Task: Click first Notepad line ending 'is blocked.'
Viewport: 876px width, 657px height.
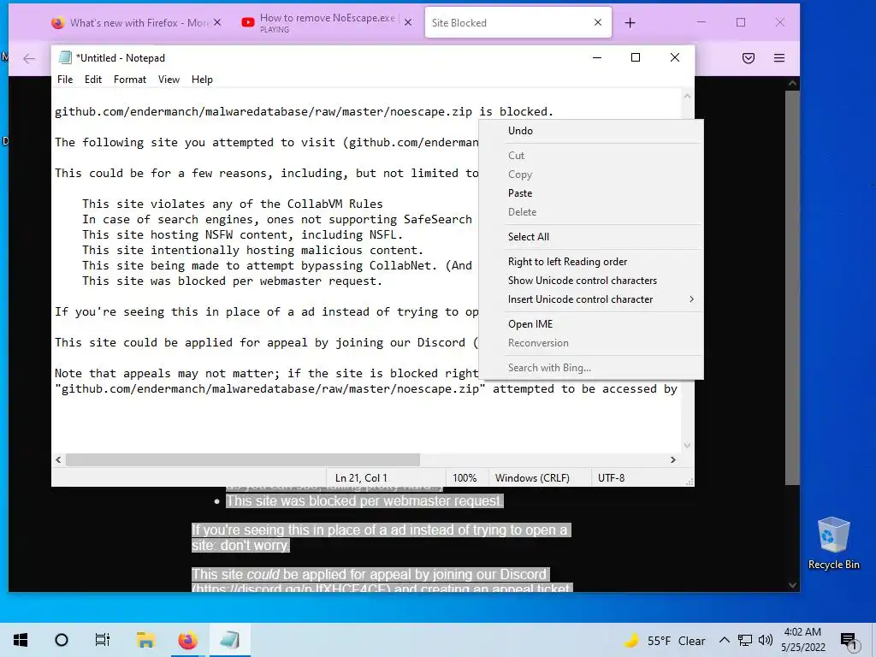Action: [304, 112]
